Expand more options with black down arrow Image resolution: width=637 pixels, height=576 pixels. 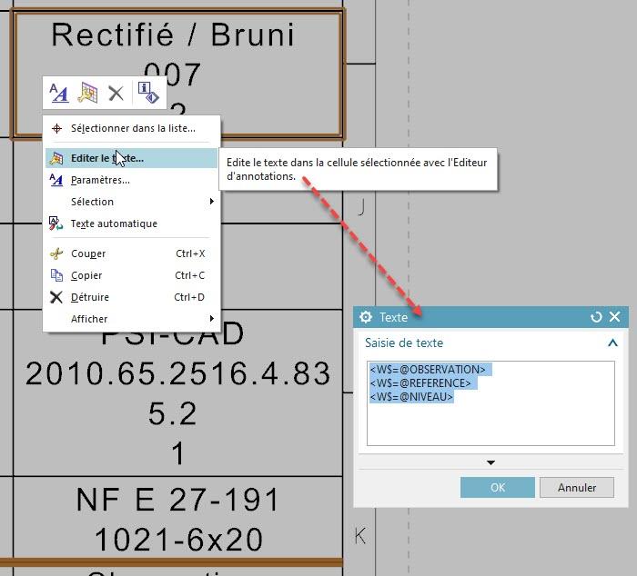click(490, 462)
